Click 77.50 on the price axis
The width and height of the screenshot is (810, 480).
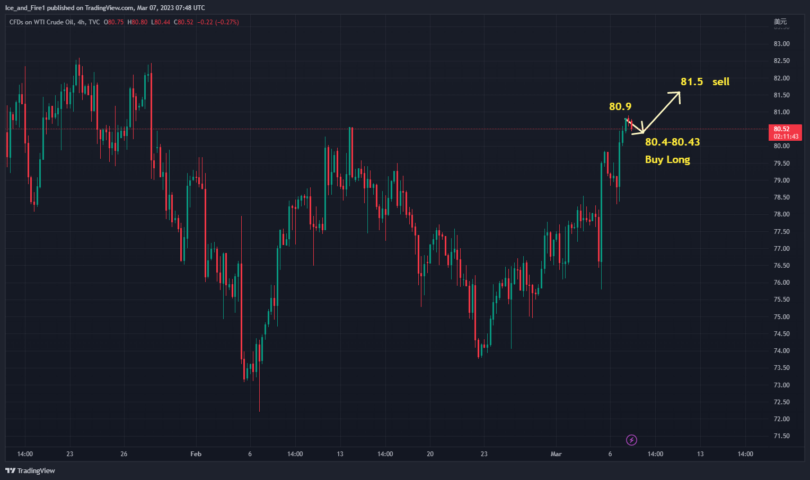[781, 232]
